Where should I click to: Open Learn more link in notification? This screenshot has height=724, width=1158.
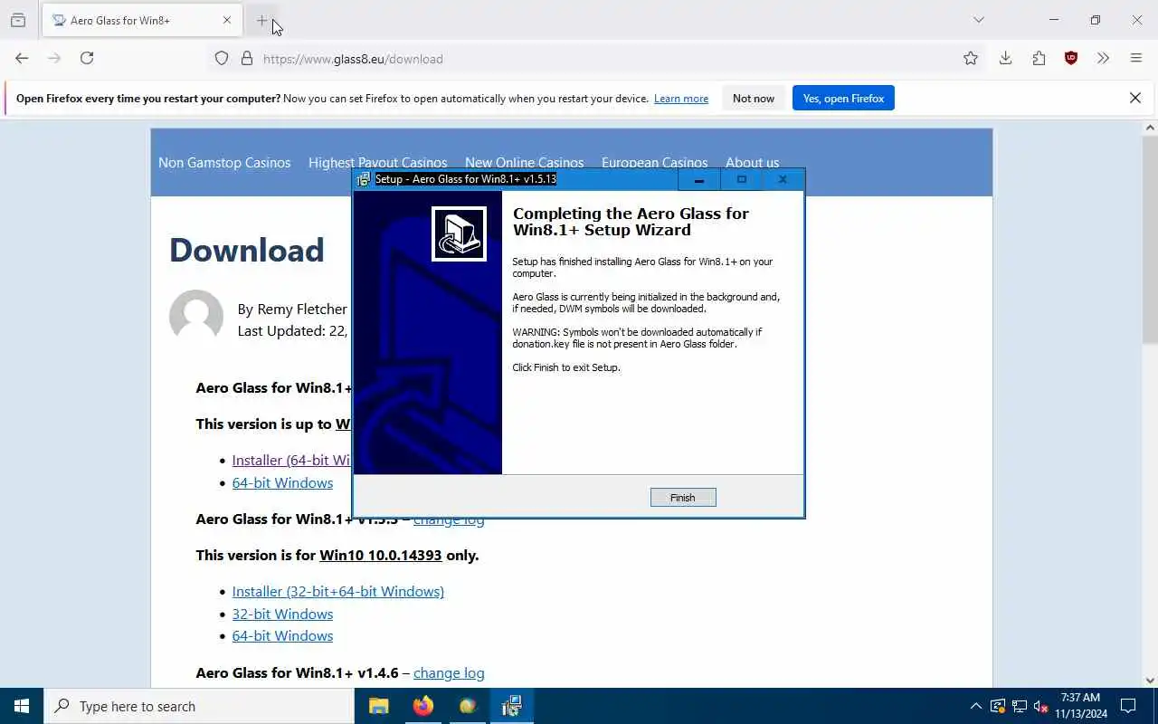(x=681, y=99)
